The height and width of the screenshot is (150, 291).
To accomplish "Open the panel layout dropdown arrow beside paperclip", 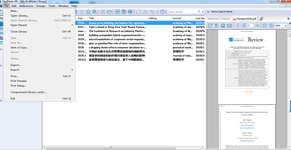I will point(288,19).
